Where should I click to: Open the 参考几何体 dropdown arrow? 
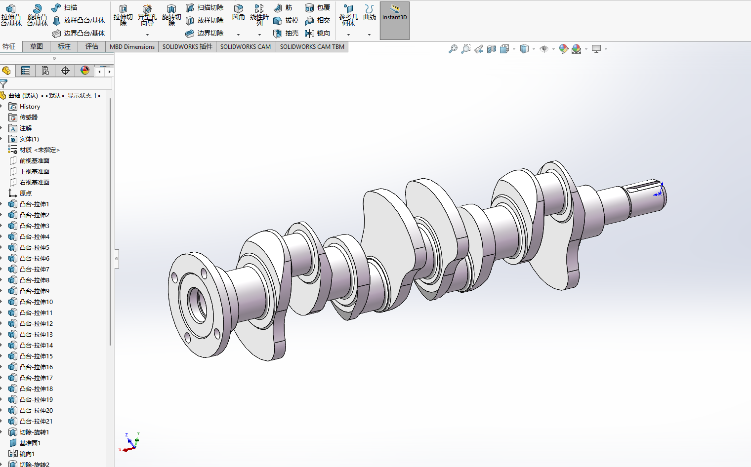pos(348,35)
